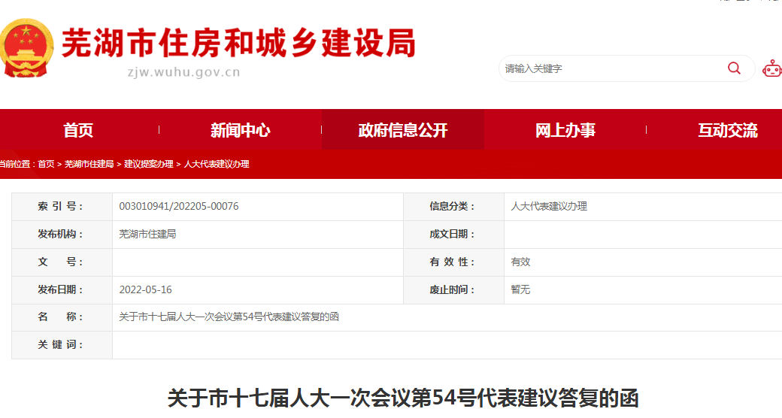Go to 首页 in the navigation bar
Screen dimensions: 782x418
pyautogui.click(x=78, y=130)
